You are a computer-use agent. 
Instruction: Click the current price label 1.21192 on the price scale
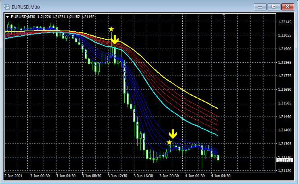coord(284,160)
